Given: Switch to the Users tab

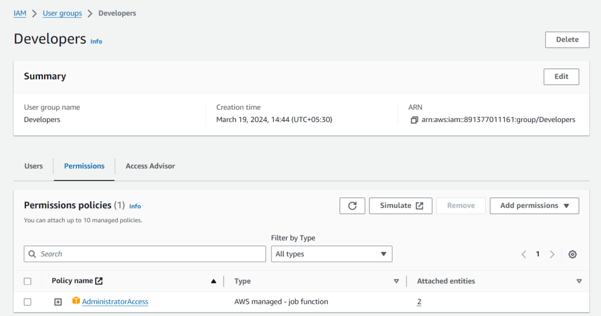Looking at the screenshot, I should [33, 166].
